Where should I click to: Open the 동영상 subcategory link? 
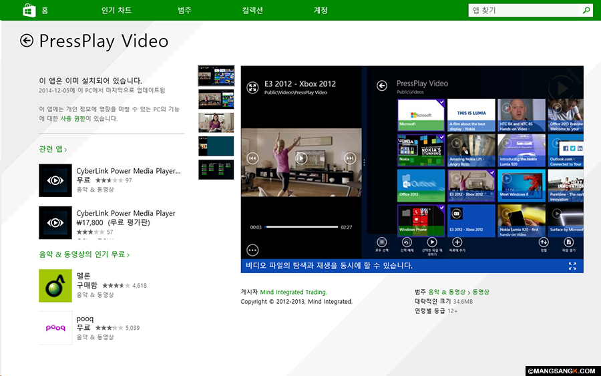[481, 292]
